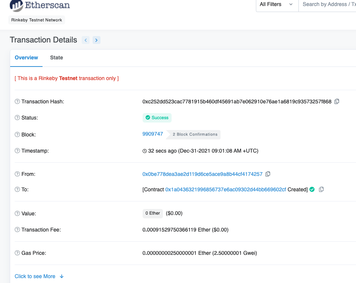Open help icon next to Timestamp
This screenshot has height=283, width=356.
(x=17, y=151)
